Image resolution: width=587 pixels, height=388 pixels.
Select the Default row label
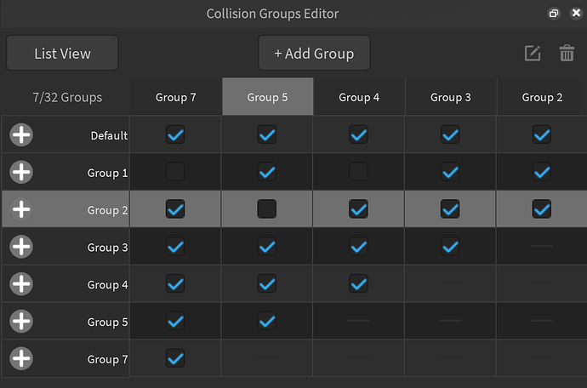(109, 135)
